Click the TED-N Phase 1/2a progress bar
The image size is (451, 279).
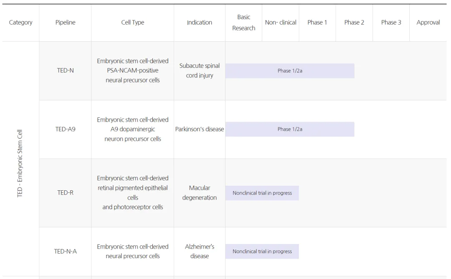(290, 71)
